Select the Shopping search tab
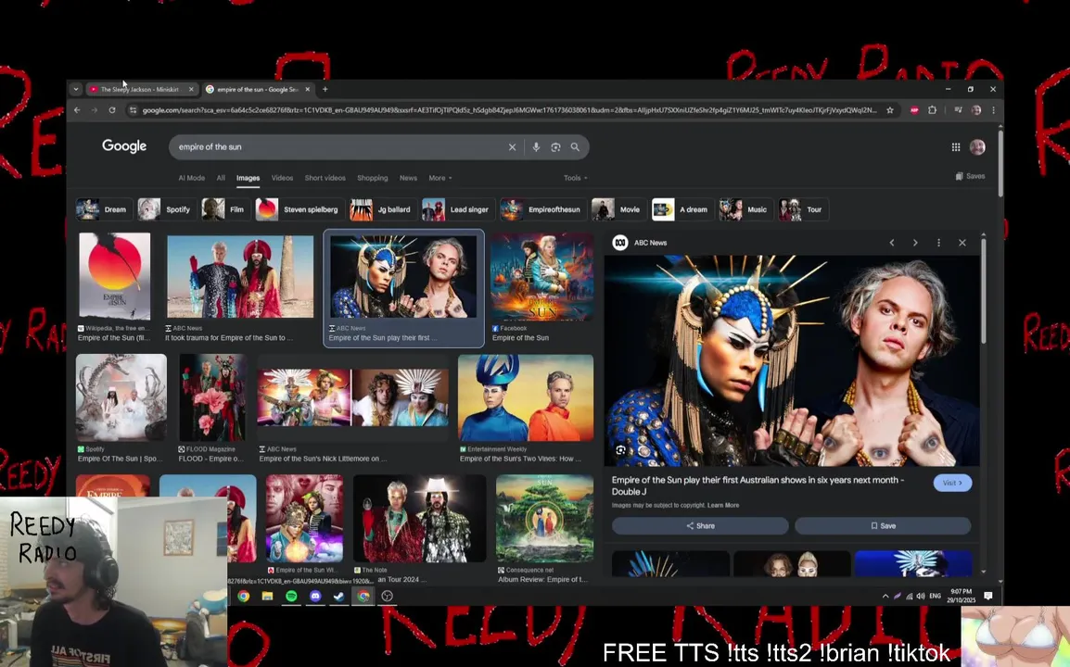 pos(373,178)
